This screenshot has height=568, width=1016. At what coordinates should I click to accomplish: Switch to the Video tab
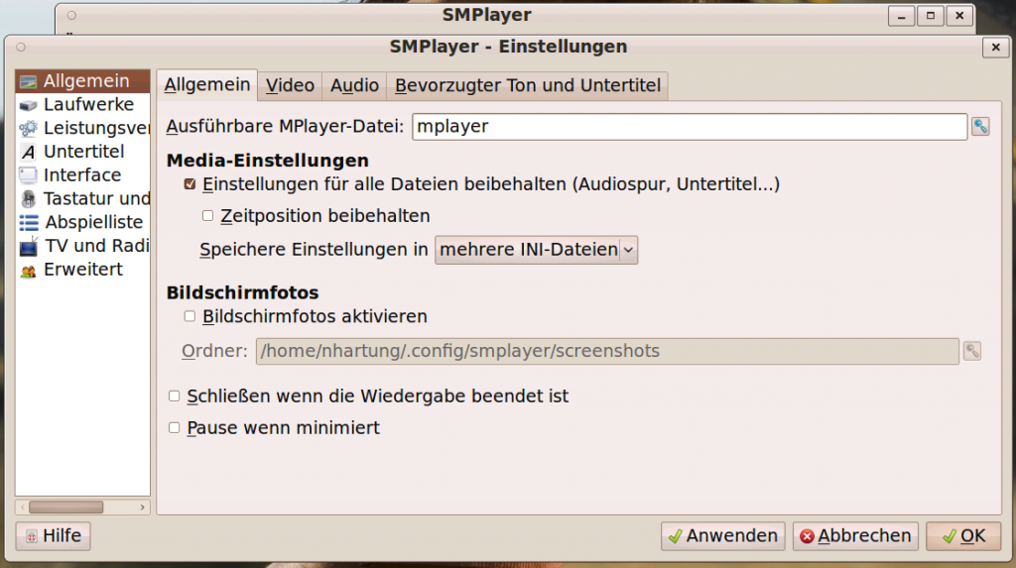290,85
